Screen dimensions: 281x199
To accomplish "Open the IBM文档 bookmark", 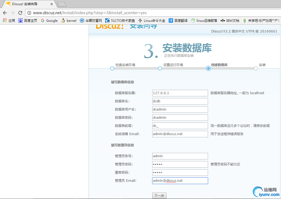I will coord(230,20).
